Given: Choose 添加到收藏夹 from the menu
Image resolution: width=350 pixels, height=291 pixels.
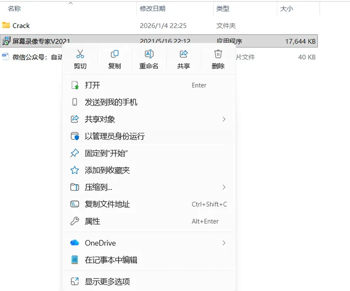Looking at the screenshot, I should tap(149, 170).
